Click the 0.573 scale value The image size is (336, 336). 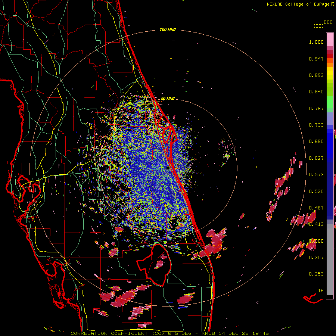(316, 175)
